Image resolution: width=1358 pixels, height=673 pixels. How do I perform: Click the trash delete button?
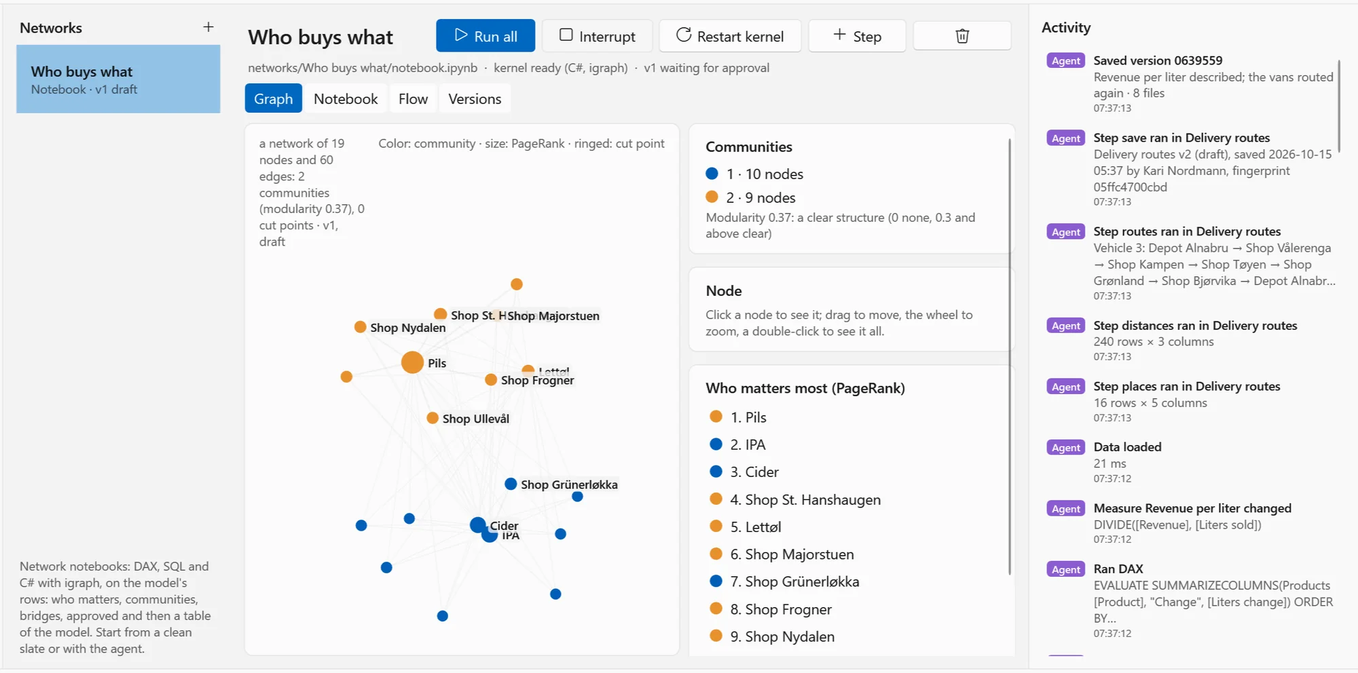[961, 36]
